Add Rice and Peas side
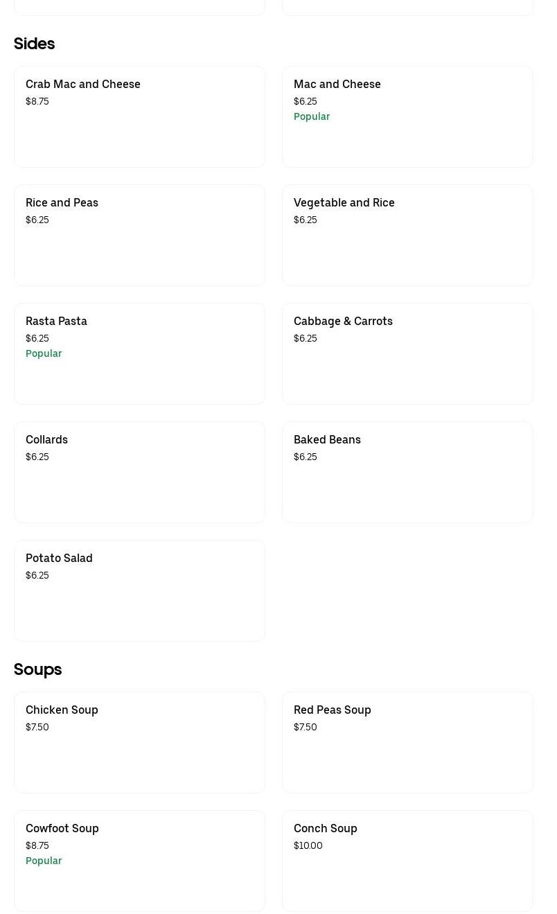557x914 pixels. pyautogui.click(x=139, y=235)
